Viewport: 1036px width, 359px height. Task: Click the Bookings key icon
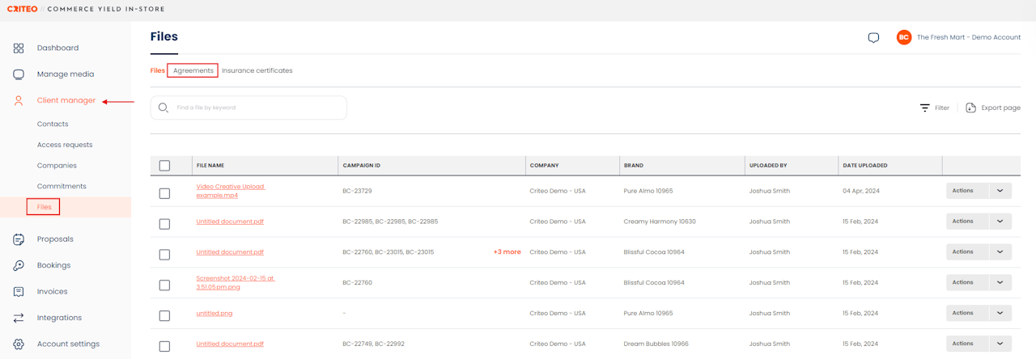[x=19, y=265]
